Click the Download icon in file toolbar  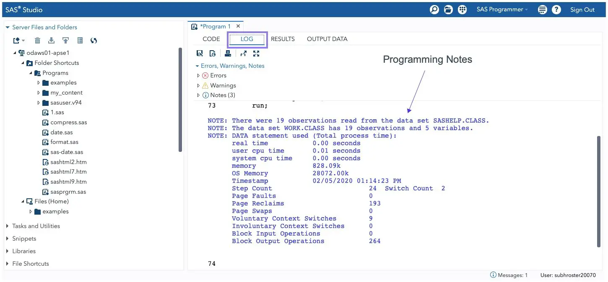[51, 41]
